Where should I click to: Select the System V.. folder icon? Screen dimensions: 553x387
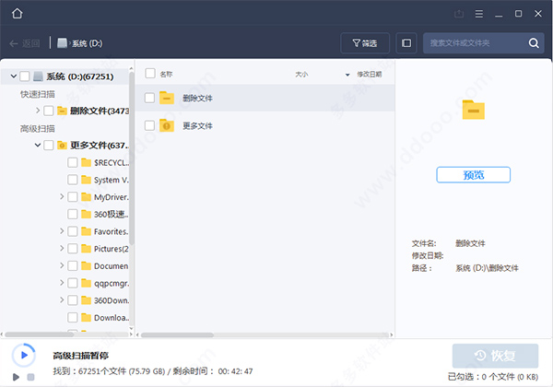click(x=86, y=180)
